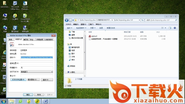Open the 查看(V) menu in Explorer
185x104 pixels.
[83, 24]
